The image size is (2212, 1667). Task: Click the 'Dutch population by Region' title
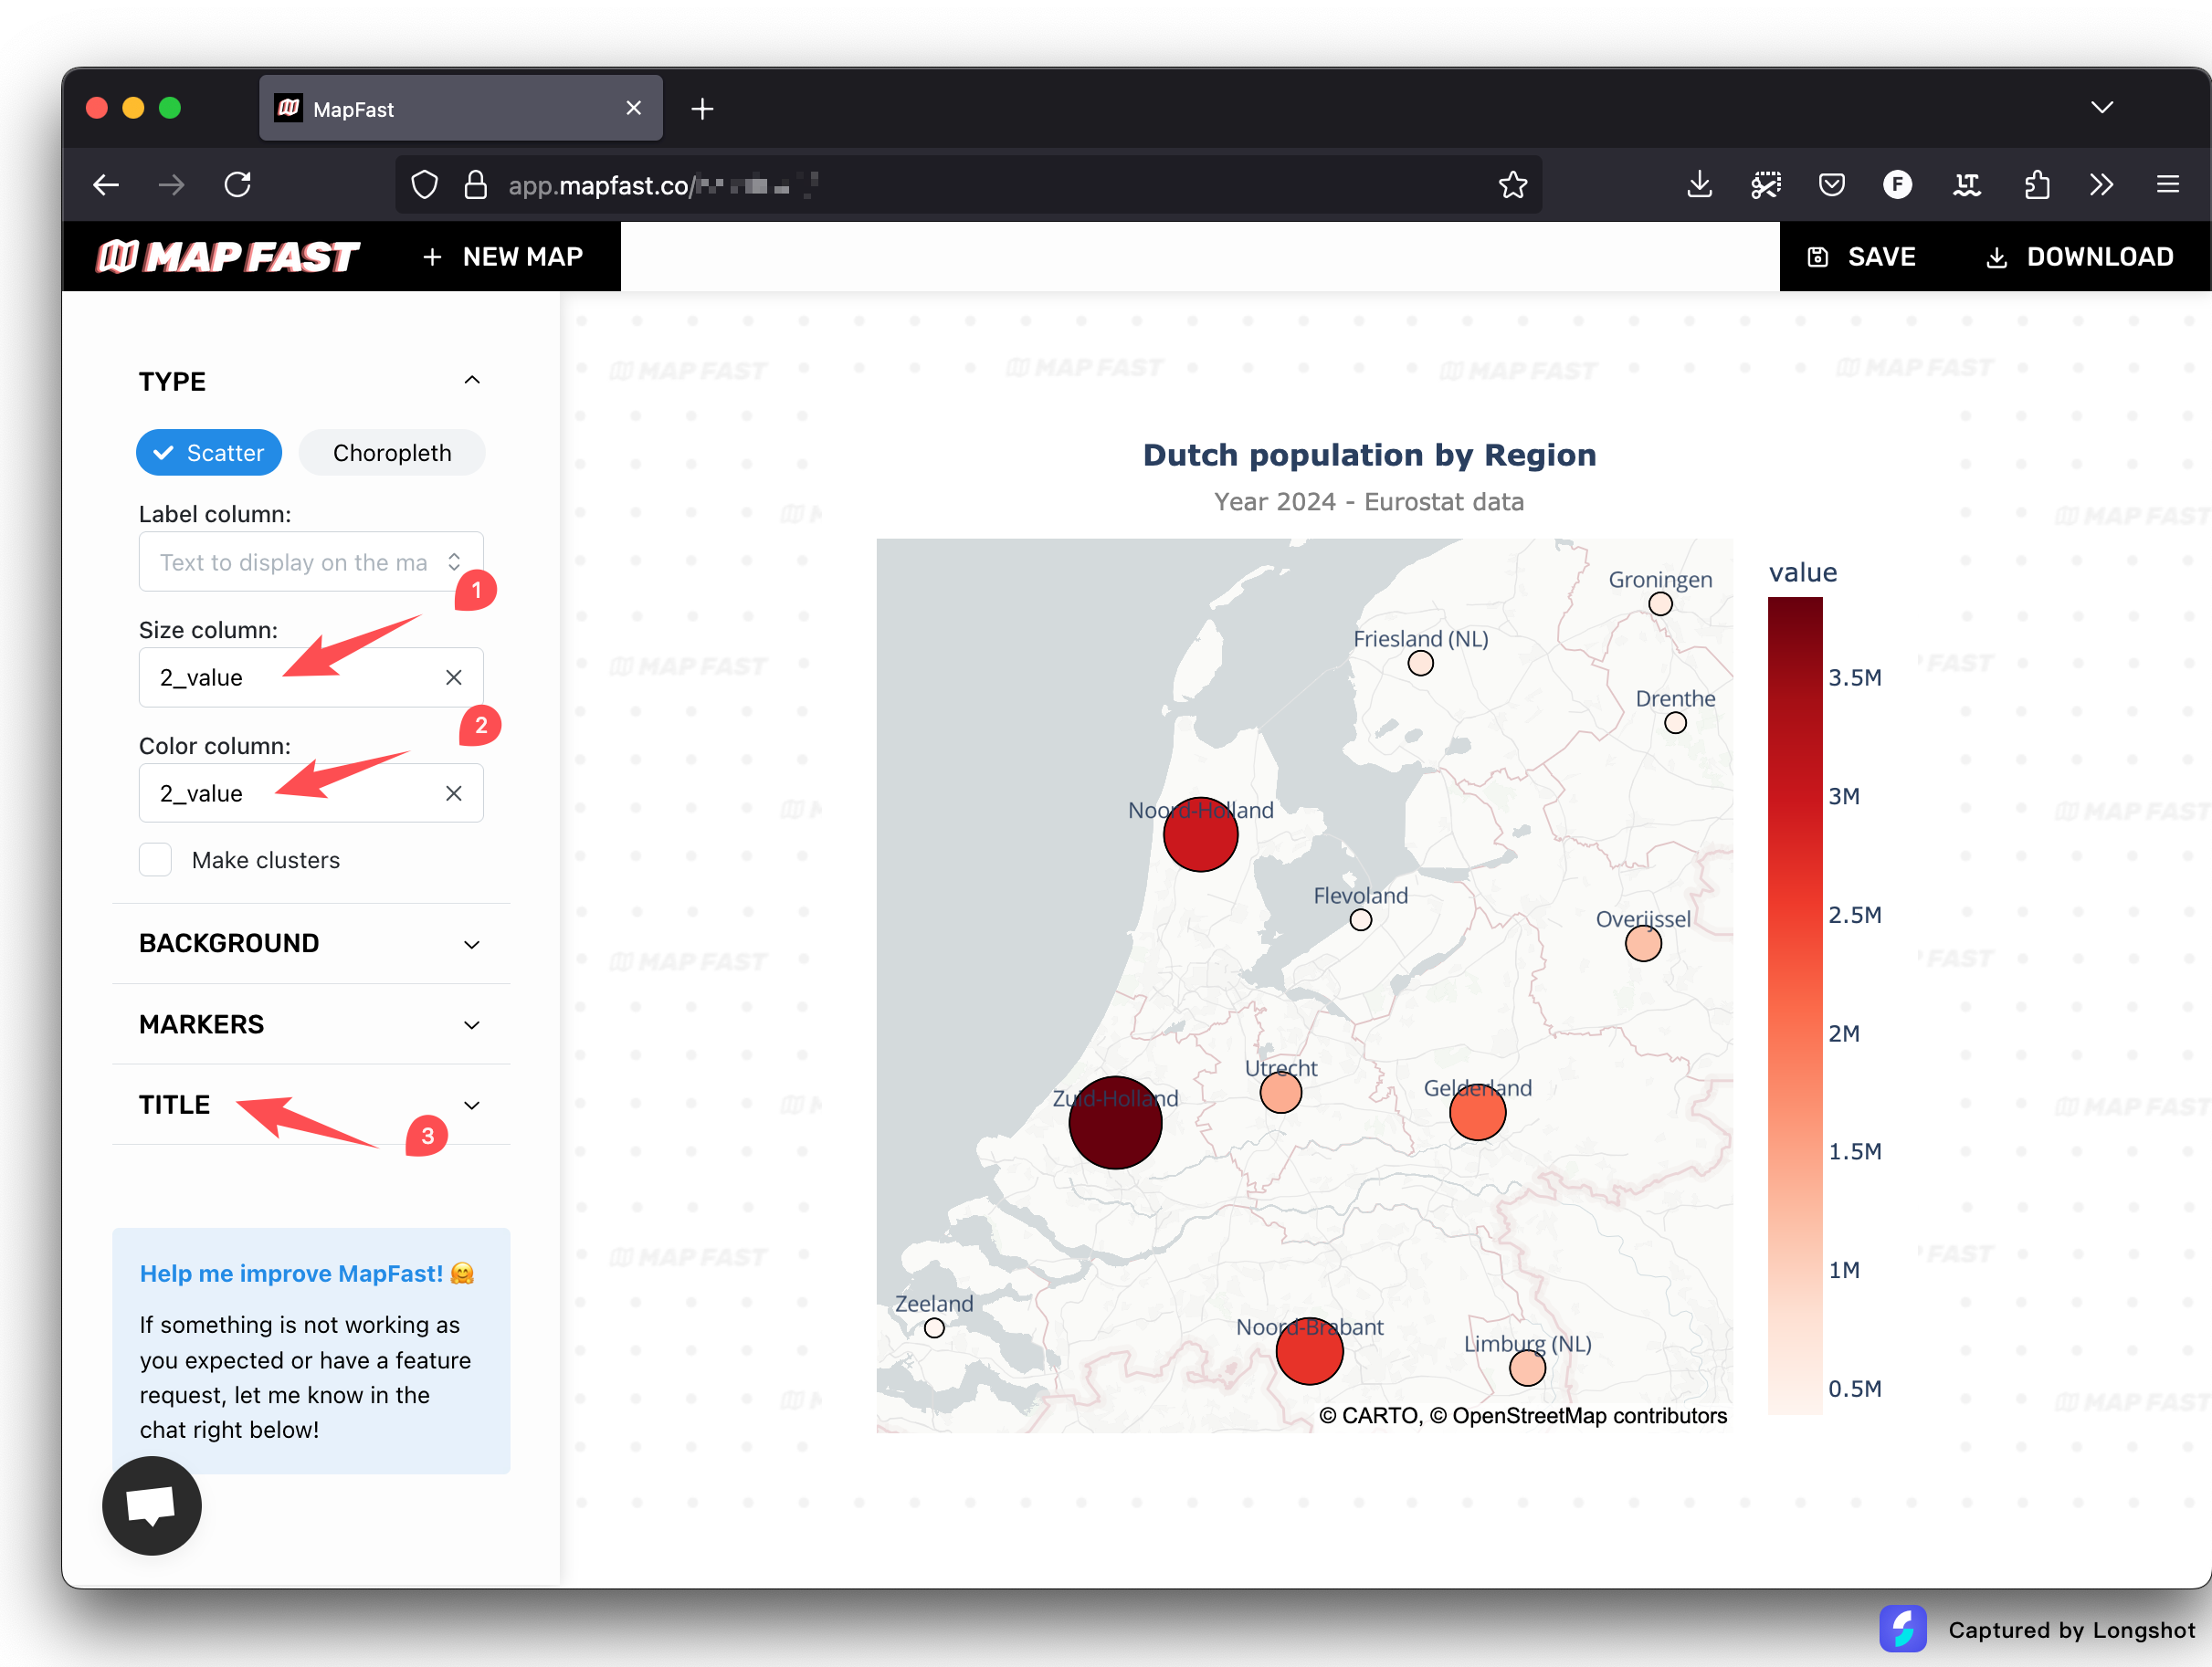click(1369, 455)
